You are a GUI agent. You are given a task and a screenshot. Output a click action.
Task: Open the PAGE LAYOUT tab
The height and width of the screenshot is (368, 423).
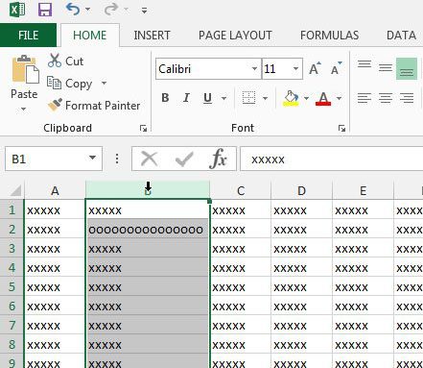235,35
